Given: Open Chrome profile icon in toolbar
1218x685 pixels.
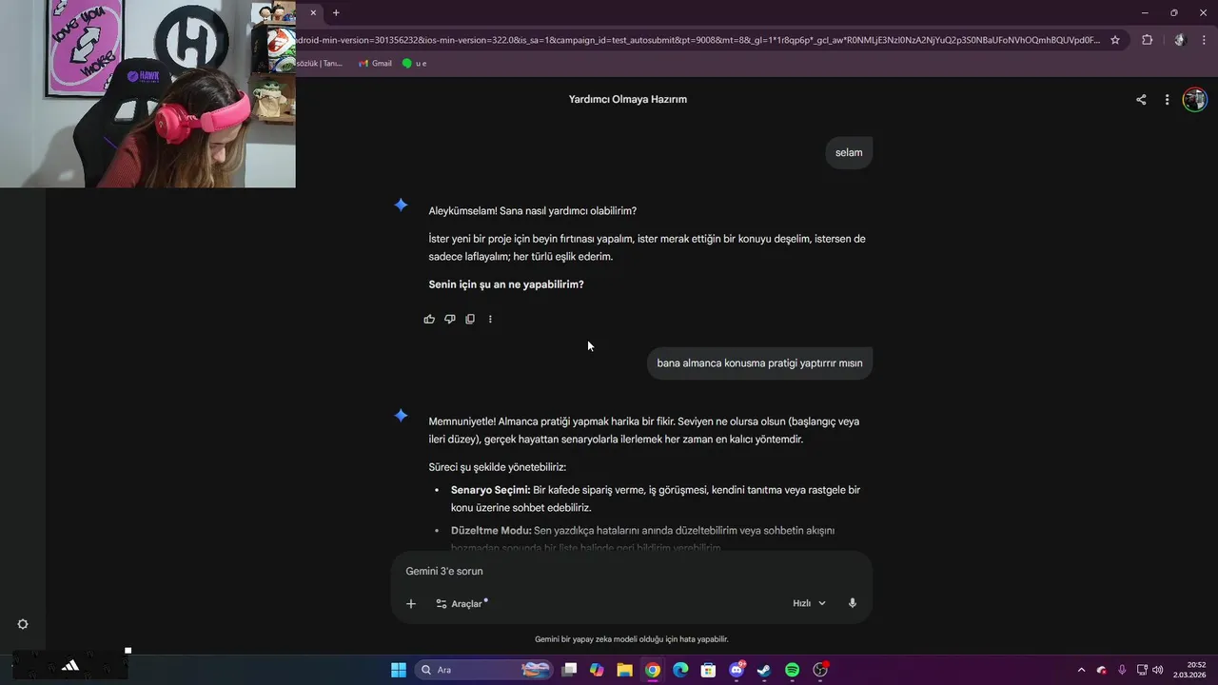Looking at the screenshot, I should coord(1180,40).
